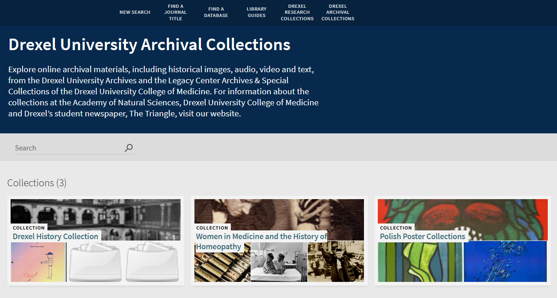The height and width of the screenshot is (298, 557).
Task: Click the magnifying glass search icon
Action: [129, 148]
